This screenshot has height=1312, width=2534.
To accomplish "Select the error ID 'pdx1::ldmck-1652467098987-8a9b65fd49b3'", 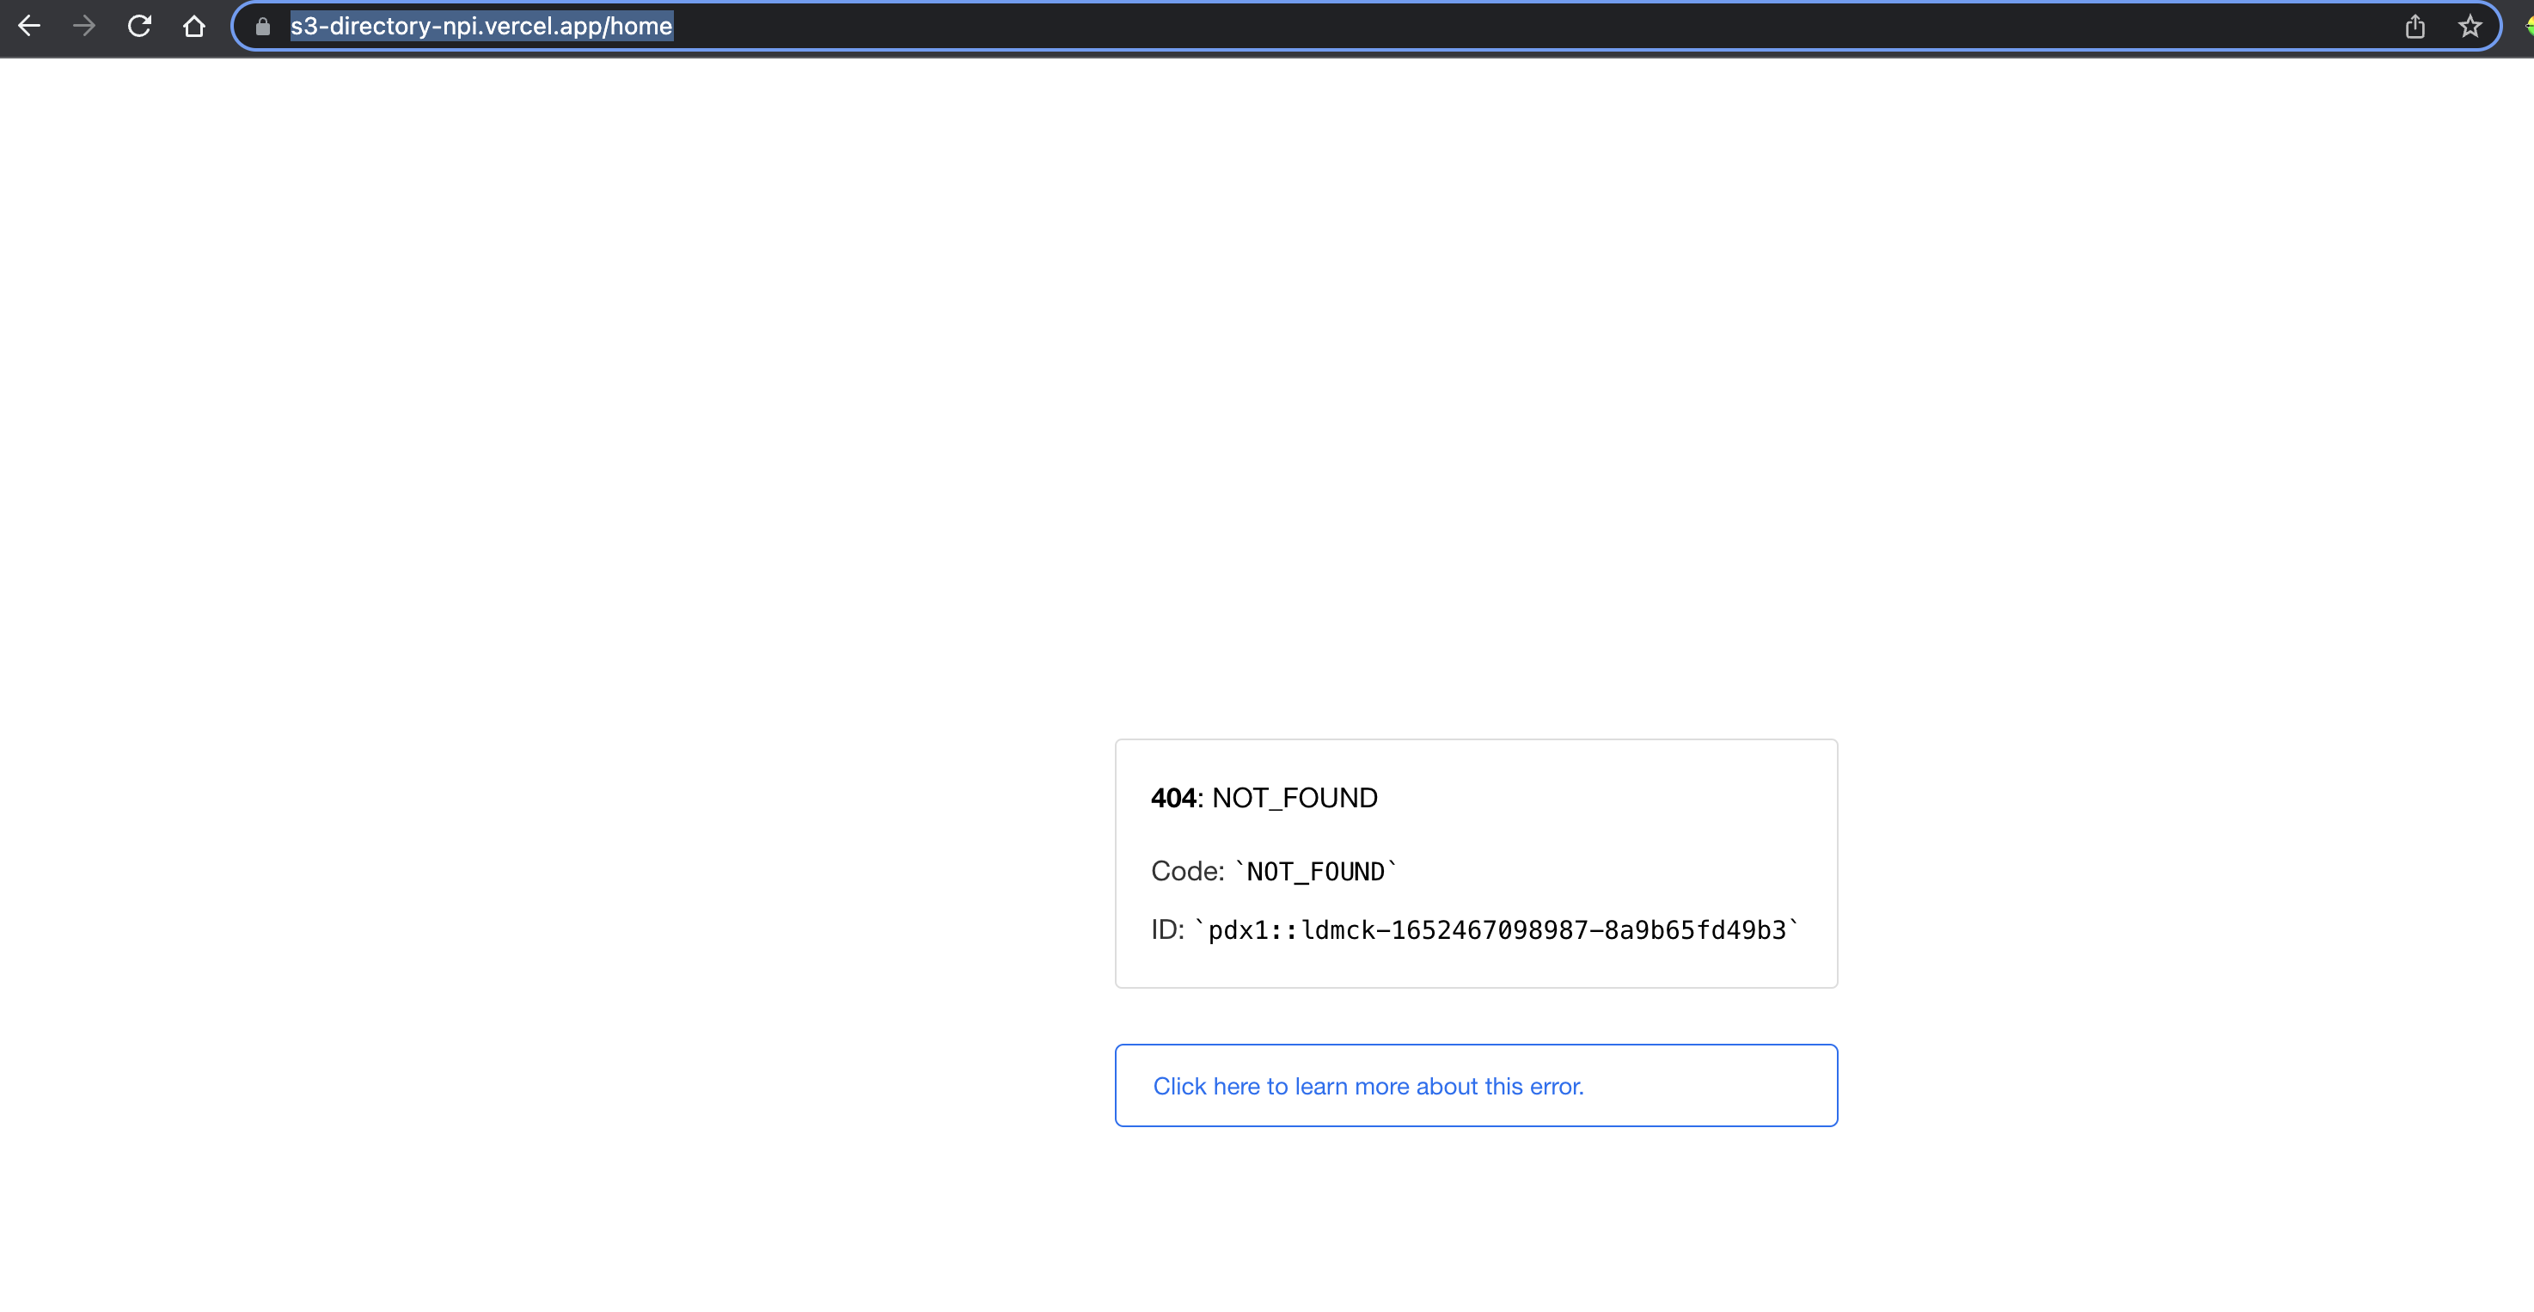I will pos(1497,929).
